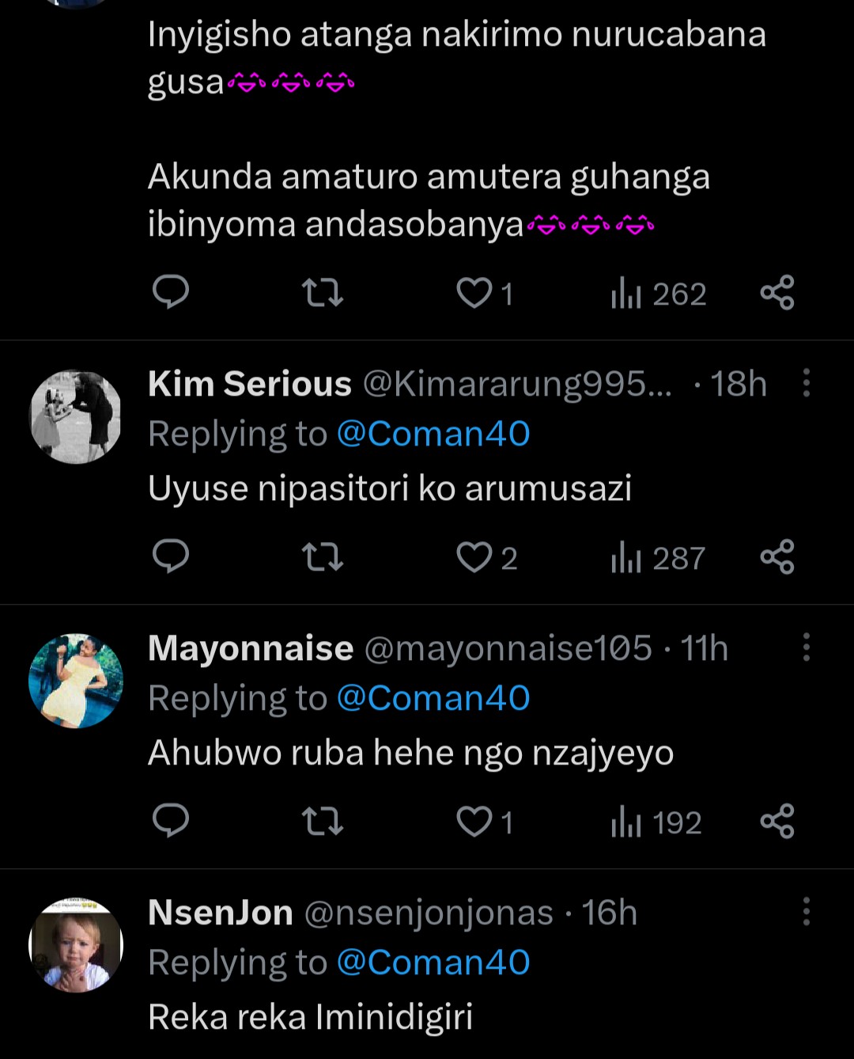Open @Coman40 link in NsenJon's reply
854x1059 pixels.
coord(433,962)
